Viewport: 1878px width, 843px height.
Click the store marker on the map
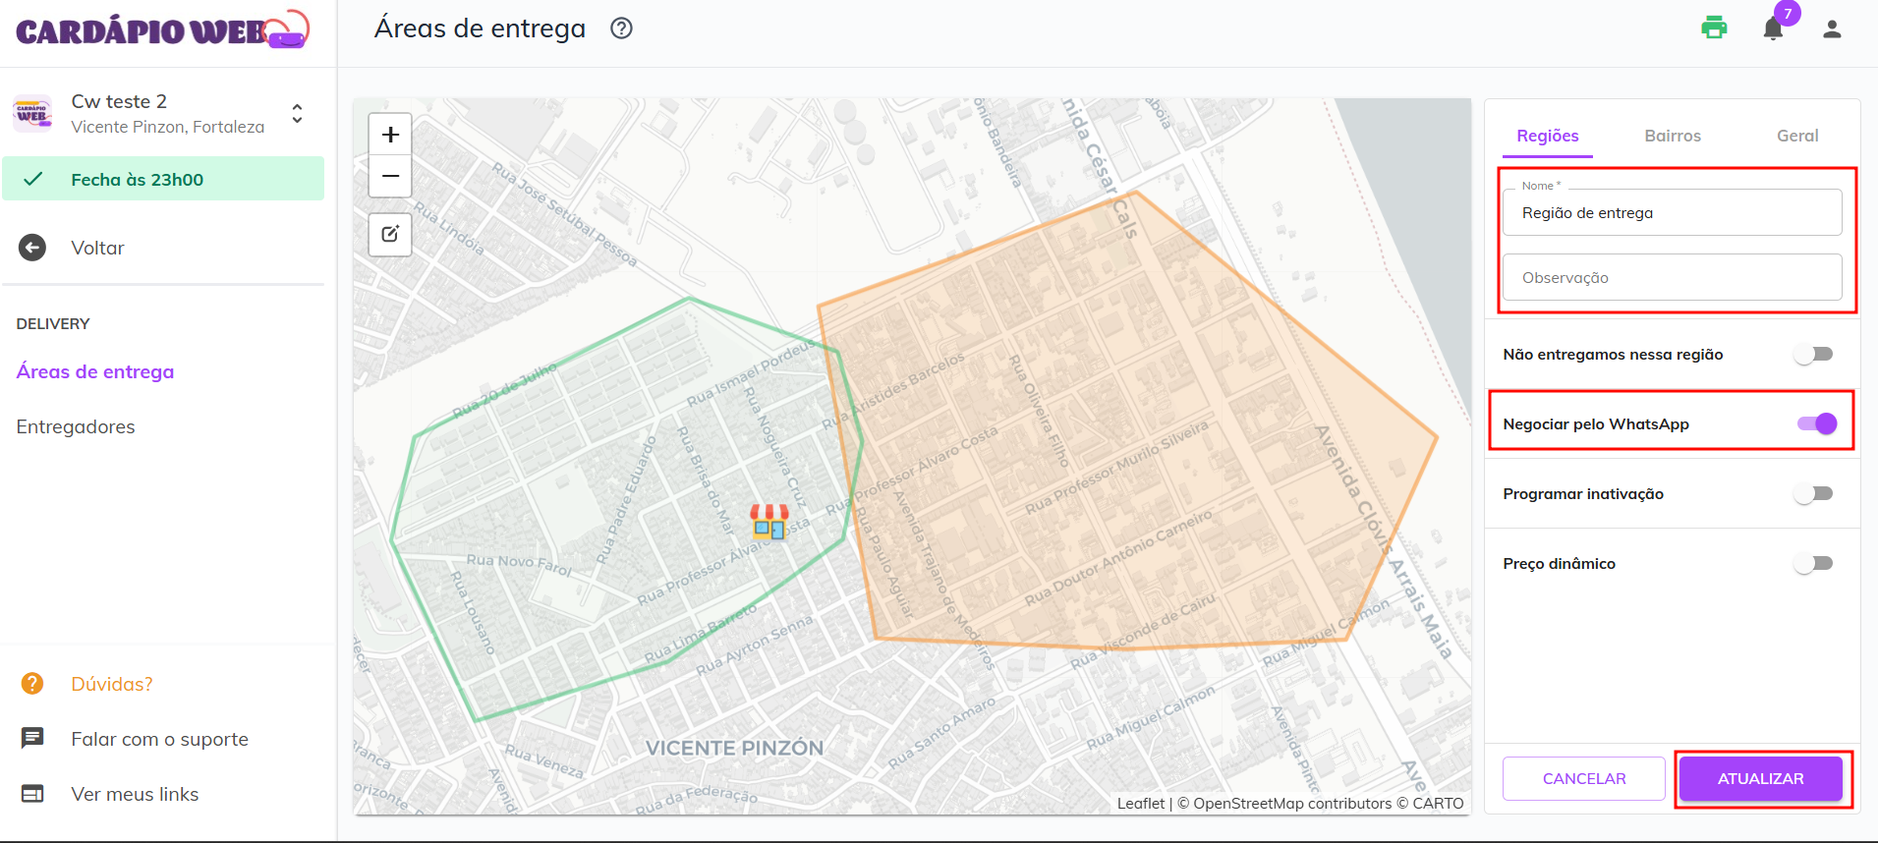click(x=768, y=522)
